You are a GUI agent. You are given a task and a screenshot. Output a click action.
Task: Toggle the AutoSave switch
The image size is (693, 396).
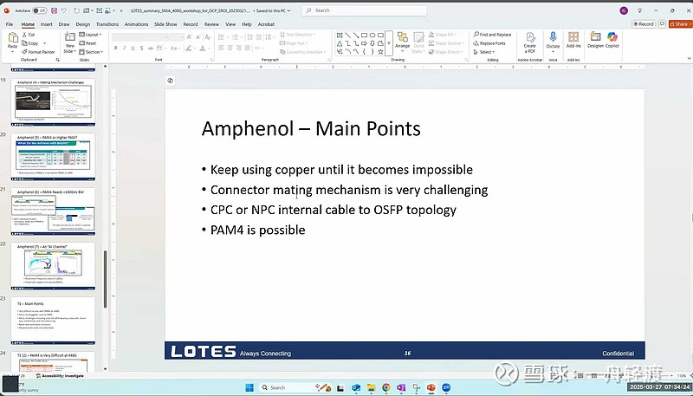click(x=39, y=10)
